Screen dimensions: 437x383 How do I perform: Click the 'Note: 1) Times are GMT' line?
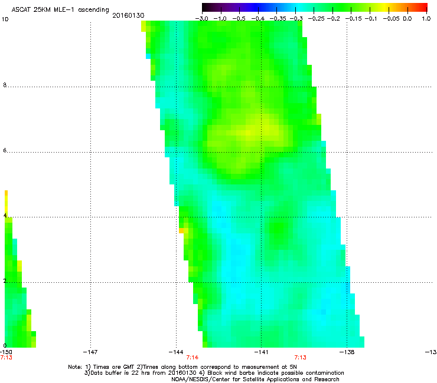tap(182, 367)
